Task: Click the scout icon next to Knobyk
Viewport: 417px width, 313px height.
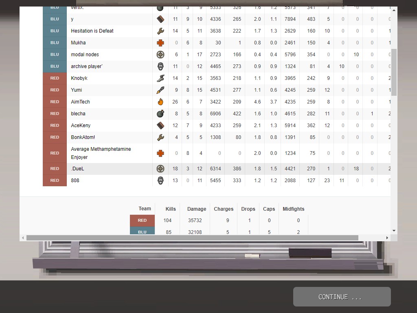Action: pyautogui.click(x=160, y=78)
